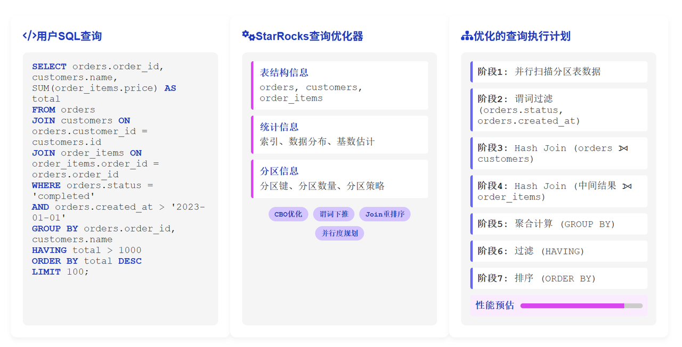This screenshot has width=682, height=347.
Task: Click the 'FROM orders' SQL line
Action: click(63, 110)
